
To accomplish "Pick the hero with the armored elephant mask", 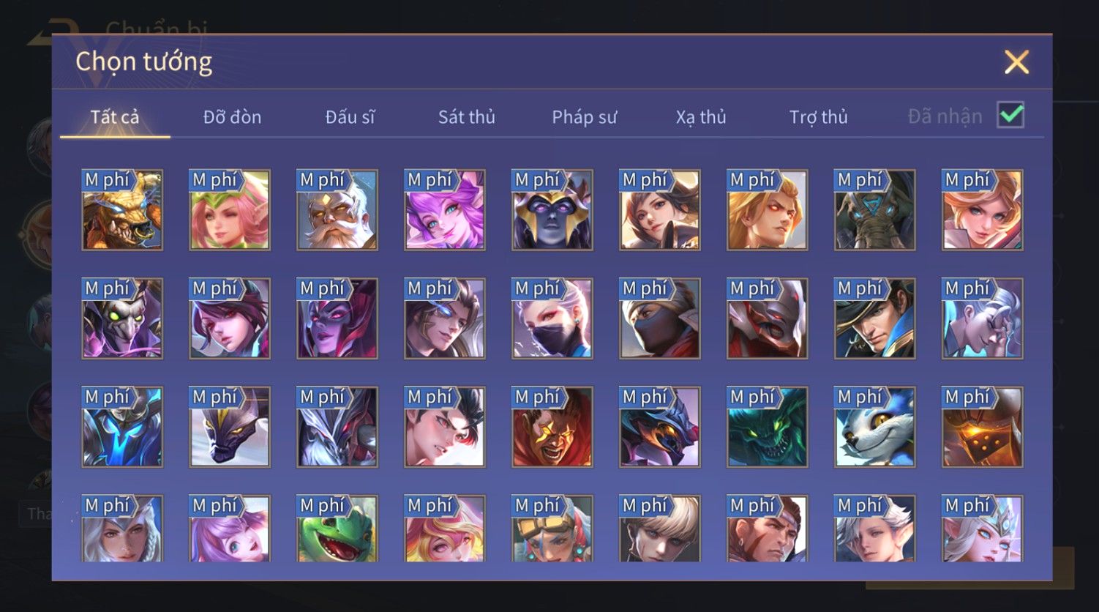I will click(x=875, y=210).
